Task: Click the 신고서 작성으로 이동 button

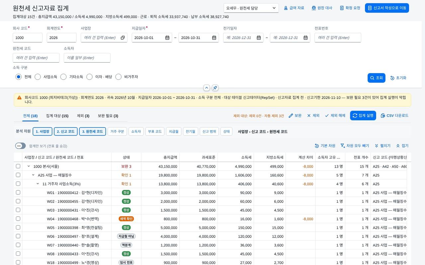Action: click(x=387, y=8)
